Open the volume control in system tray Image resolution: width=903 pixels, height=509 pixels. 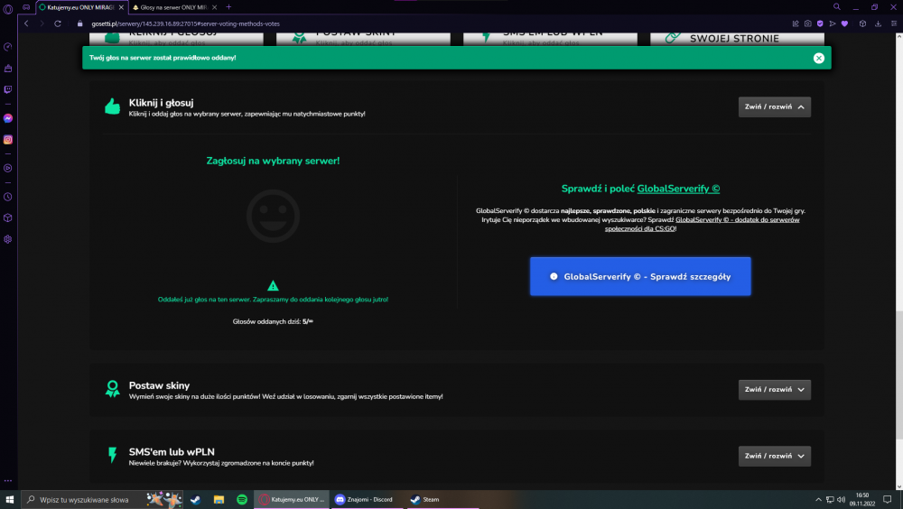tap(841, 500)
